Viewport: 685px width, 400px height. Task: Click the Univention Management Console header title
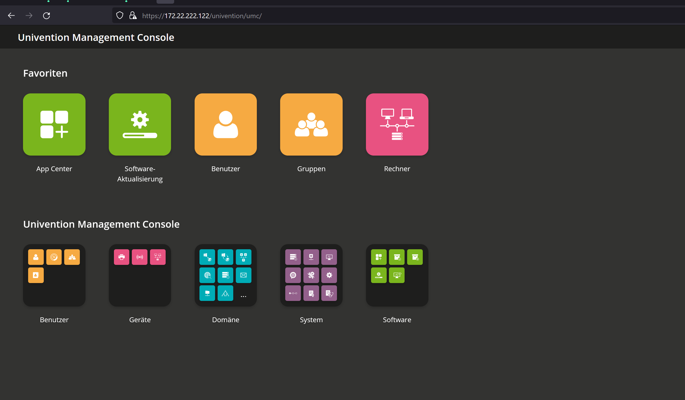click(x=96, y=37)
